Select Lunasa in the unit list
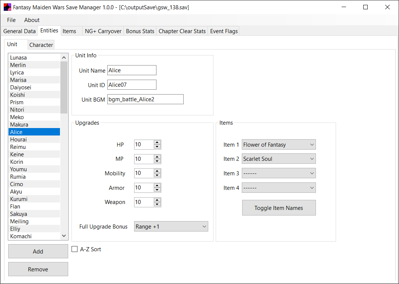 click(x=34, y=57)
